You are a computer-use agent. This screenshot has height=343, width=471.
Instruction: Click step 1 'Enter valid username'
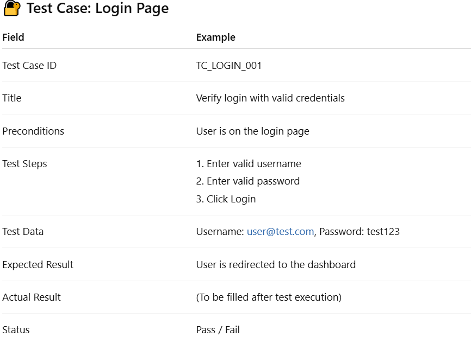pyautogui.click(x=249, y=164)
